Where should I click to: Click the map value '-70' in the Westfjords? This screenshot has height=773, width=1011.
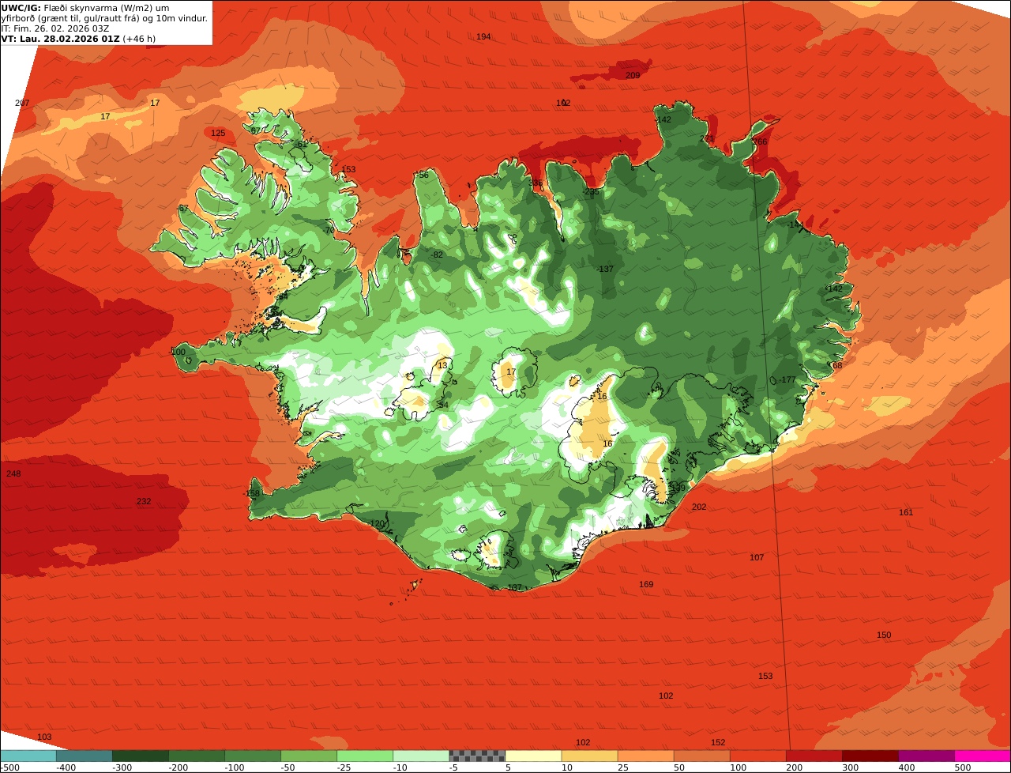coord(329,231)
